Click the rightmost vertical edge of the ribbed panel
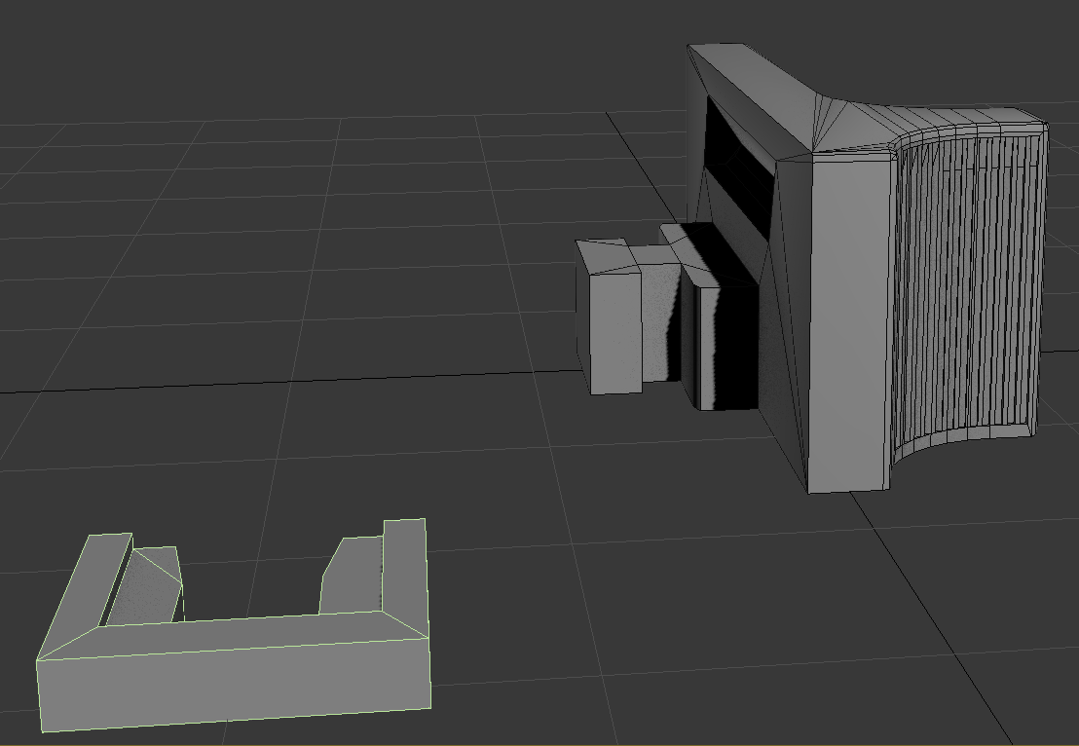Image resolution: width=1079 pixels, height=746 pixels. tap(1042, 282)
